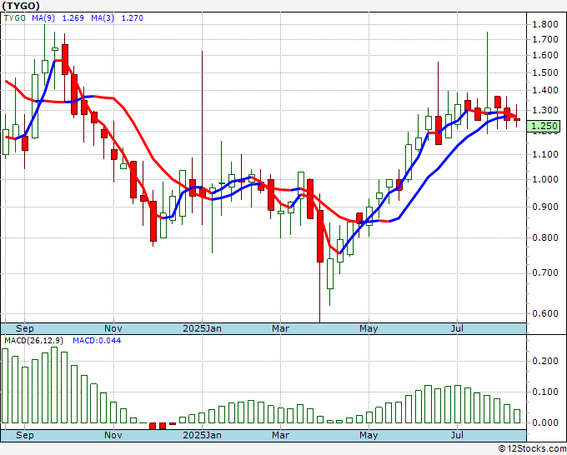Click 2025Jan on the MACD panel date axis
567x455 pixels.
click(202, 435)
